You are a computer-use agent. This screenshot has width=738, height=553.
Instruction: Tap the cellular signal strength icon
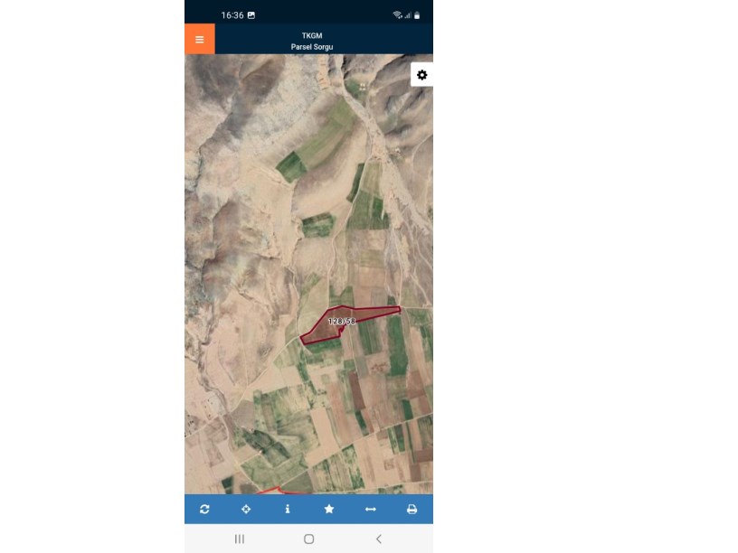click(x=408, y=15)
